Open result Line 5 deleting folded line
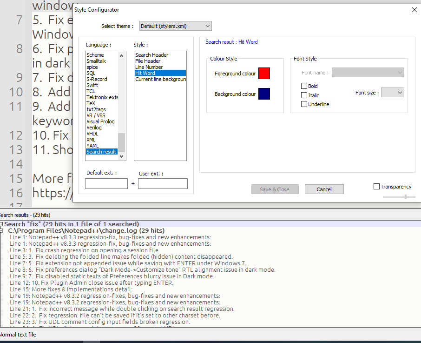The height and width of the screenshot is (343, 421). tap(121, 257)
